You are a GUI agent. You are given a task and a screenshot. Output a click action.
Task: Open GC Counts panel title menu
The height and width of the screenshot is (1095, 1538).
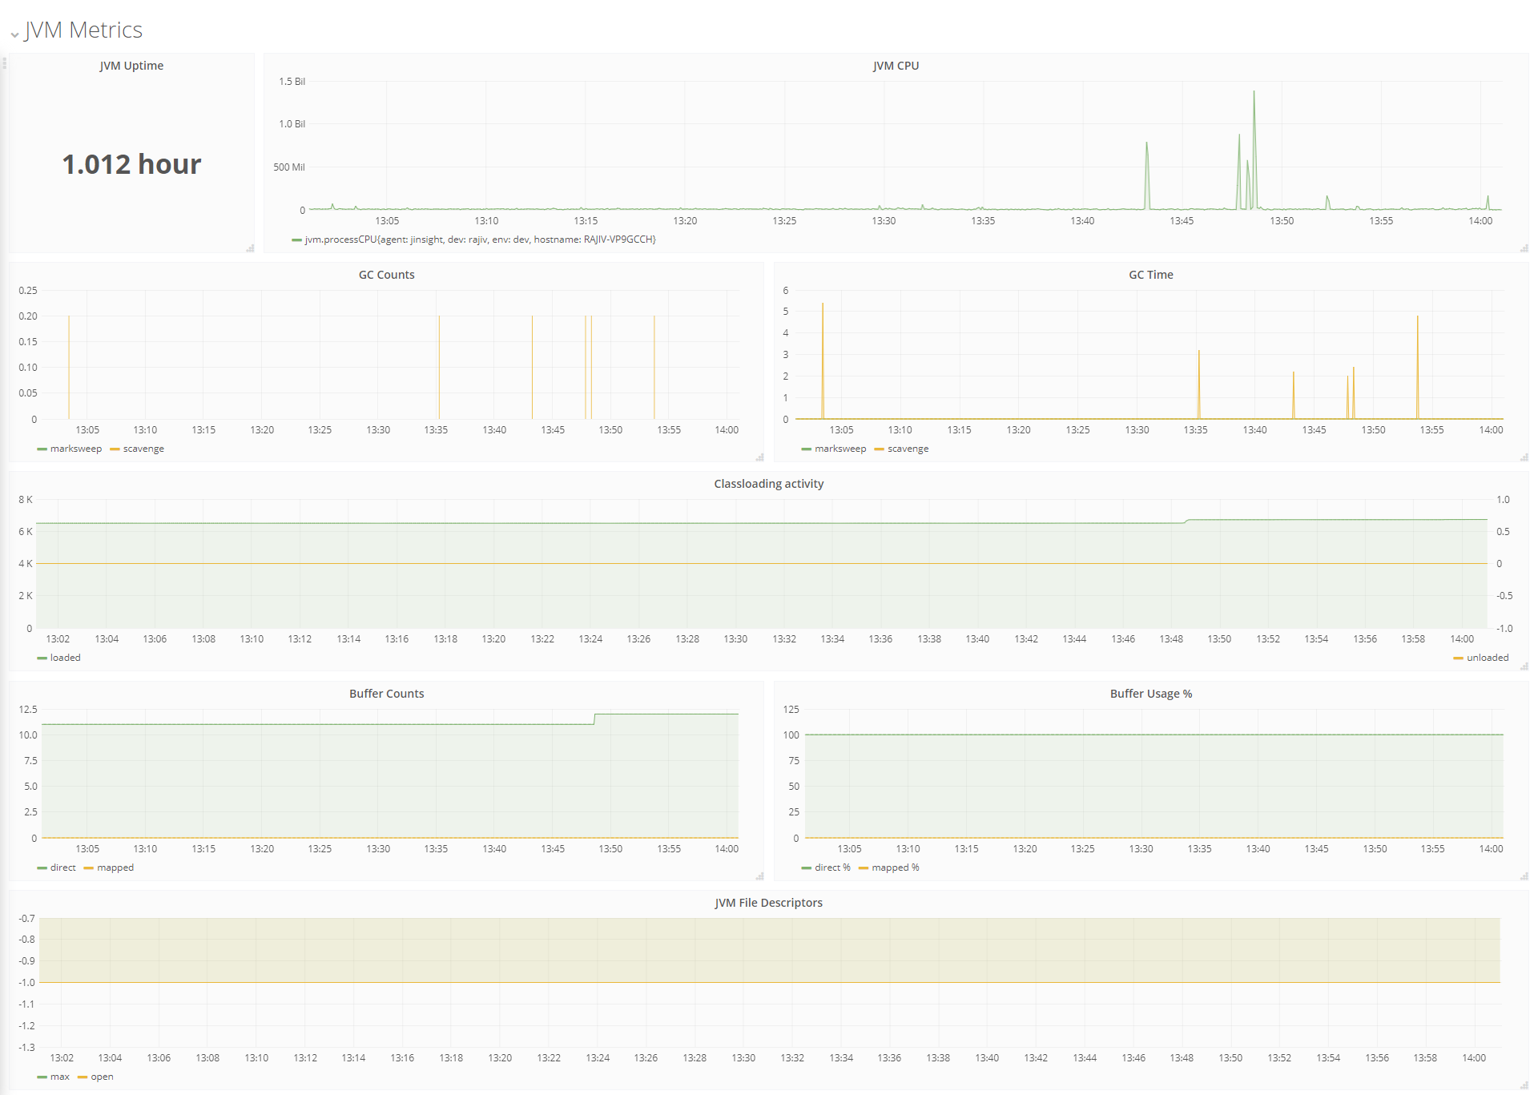point(386,275)
